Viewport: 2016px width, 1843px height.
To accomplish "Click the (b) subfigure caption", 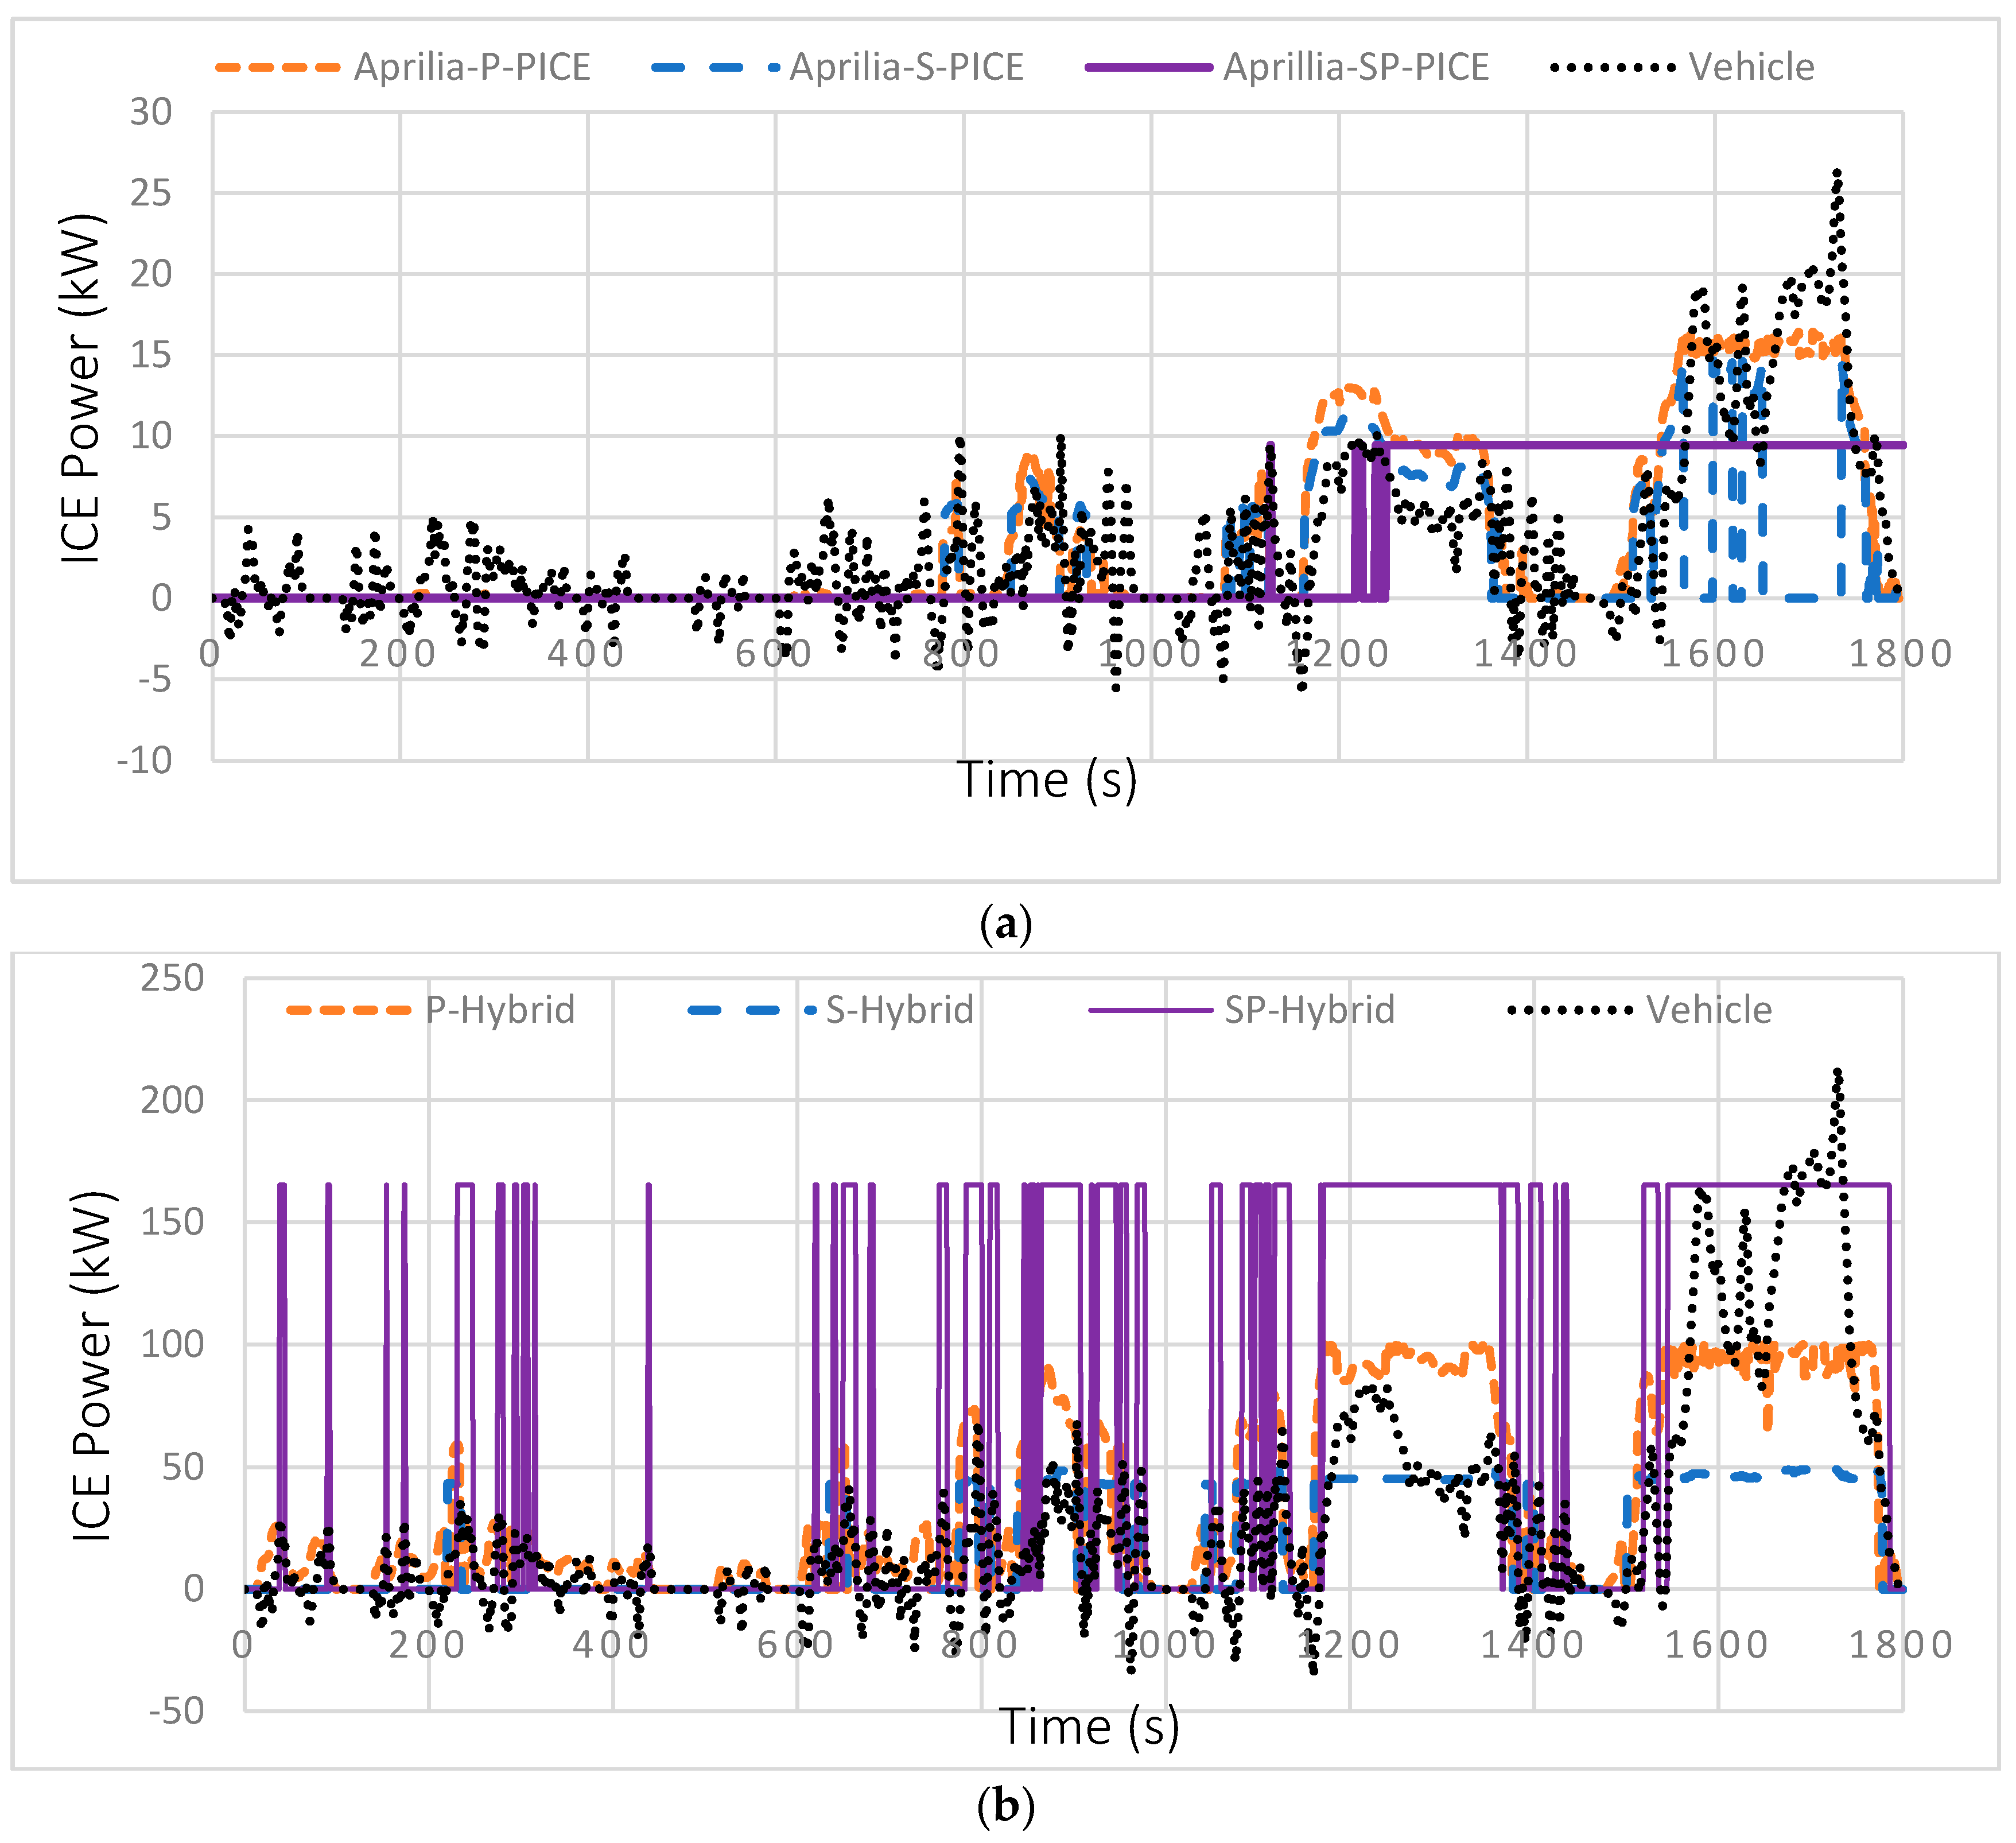I will click(x=1006, y=1807).
